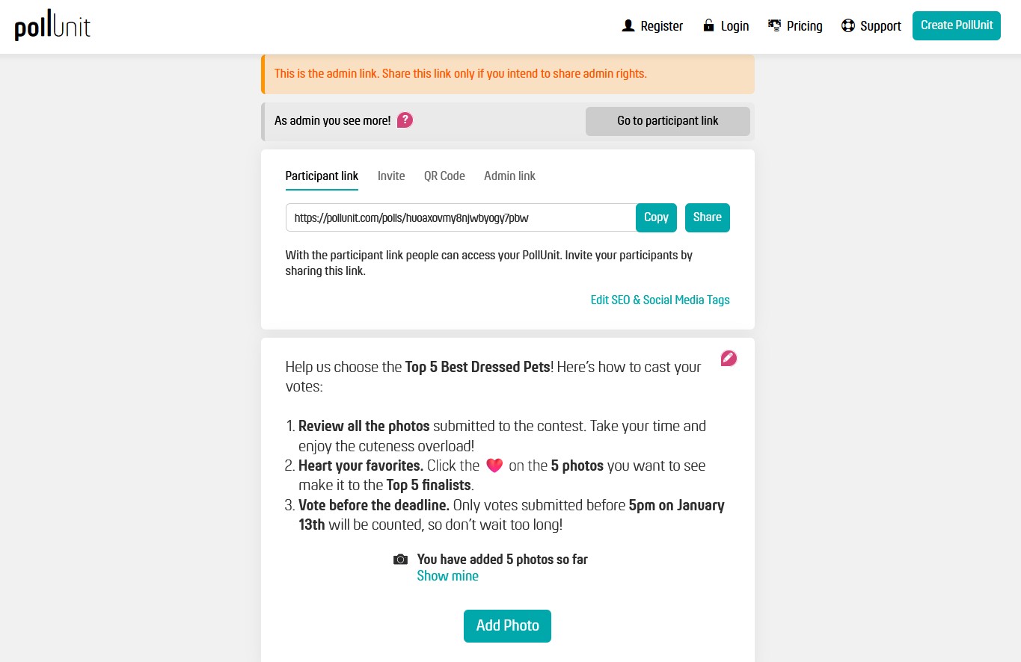Click the Pricing icon in header
This screenshot has width=1021, height=662.
pyautogui.click(x=775, y=26)
